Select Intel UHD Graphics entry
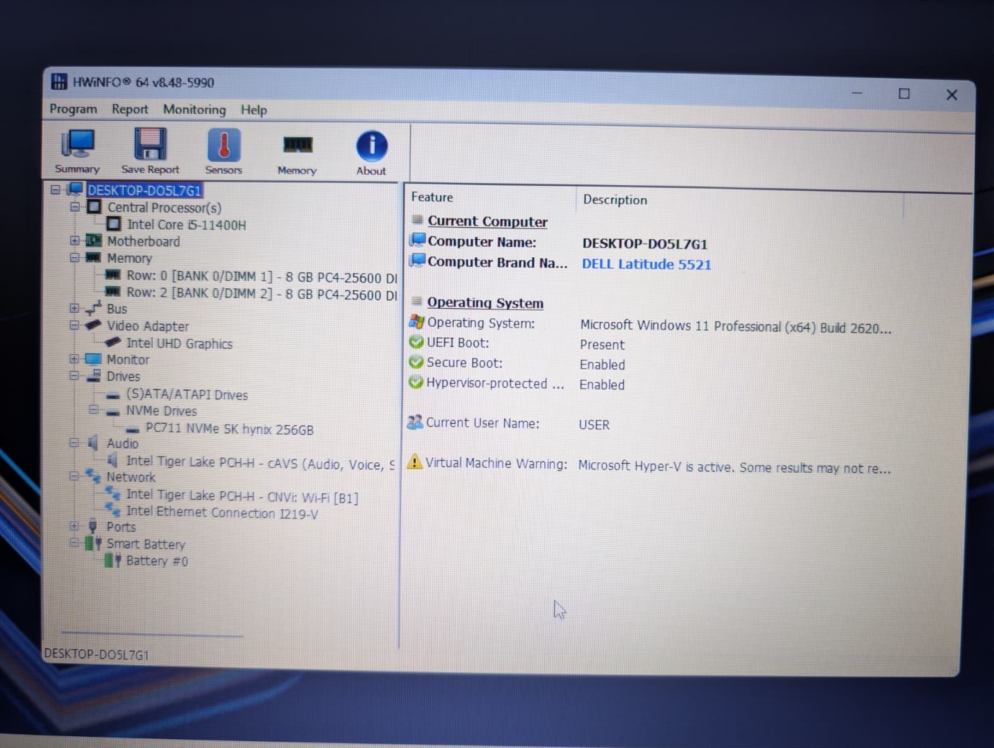The width and height of the screenshot is (994, 748). point(179,343)
